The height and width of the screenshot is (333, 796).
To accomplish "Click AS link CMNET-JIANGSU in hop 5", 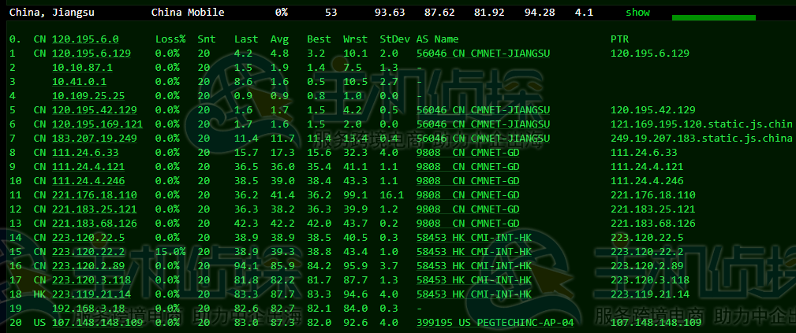I will coord(484,110).
